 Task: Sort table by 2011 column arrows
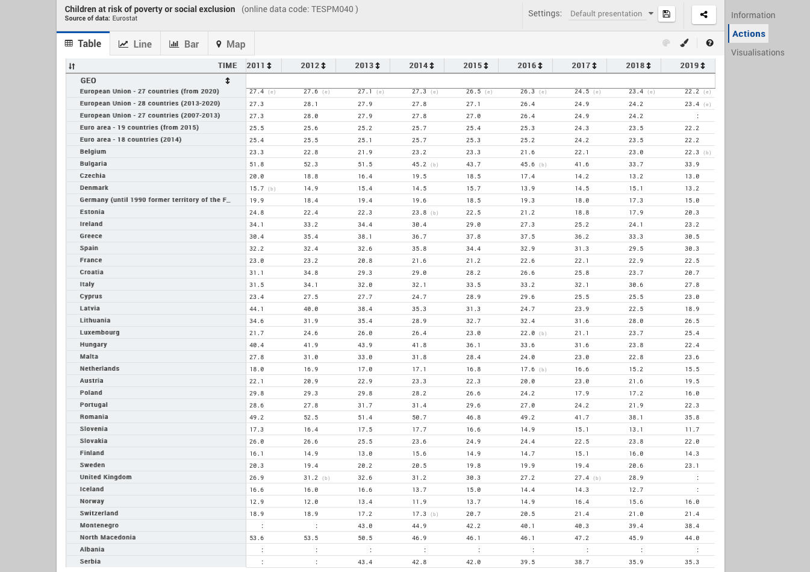coord(269,66)
